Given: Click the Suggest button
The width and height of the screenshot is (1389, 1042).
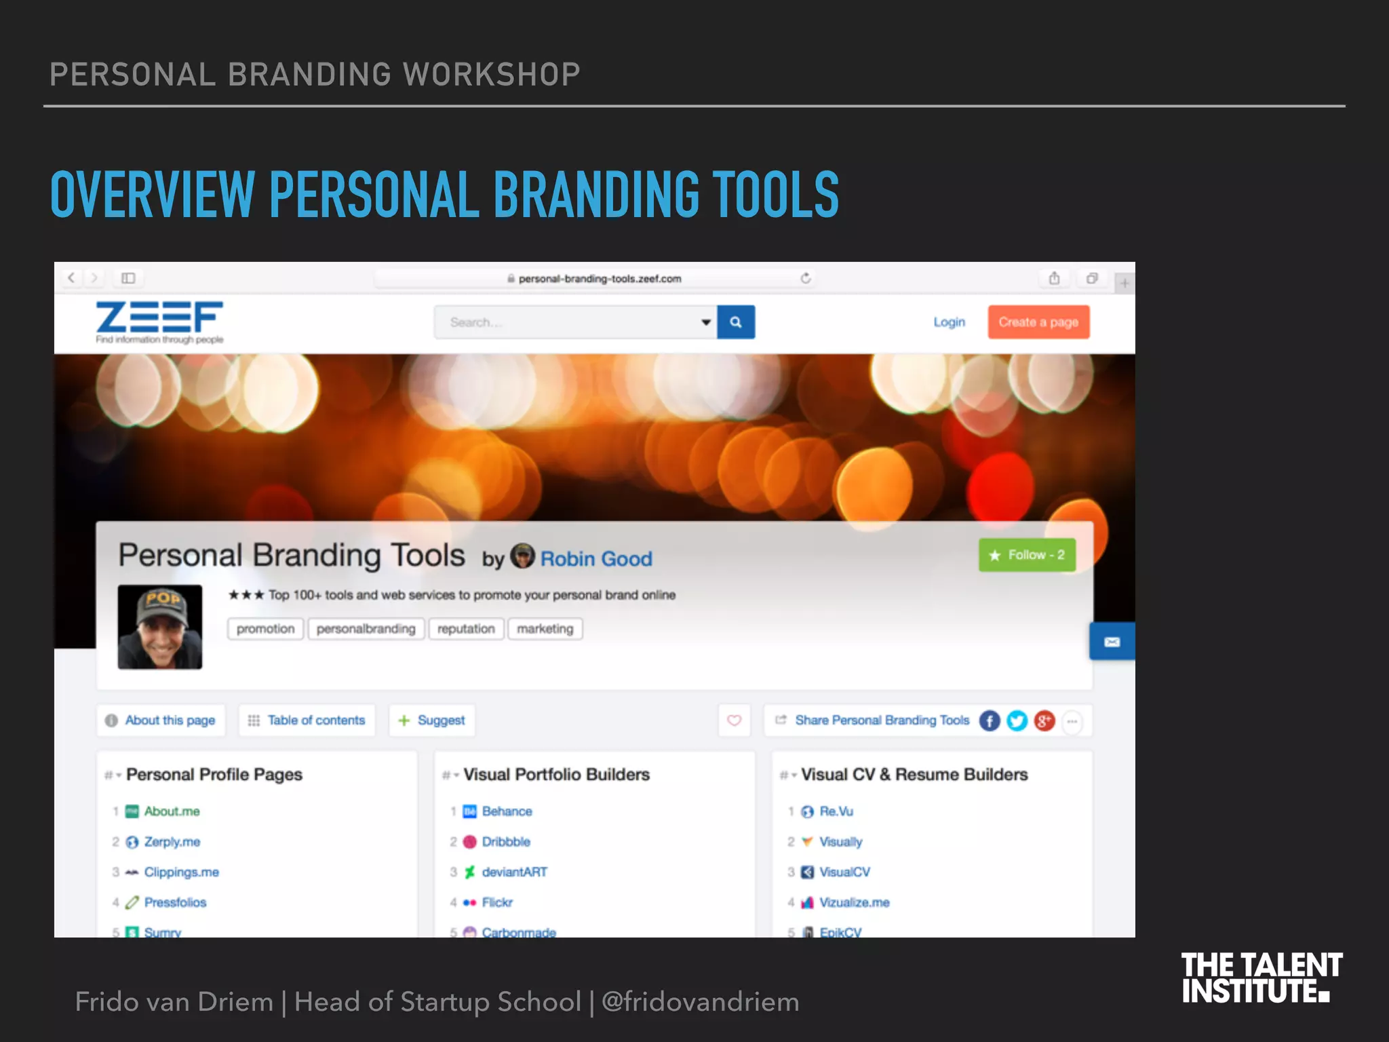Looking at the screenshot, I should pos(432,720).
